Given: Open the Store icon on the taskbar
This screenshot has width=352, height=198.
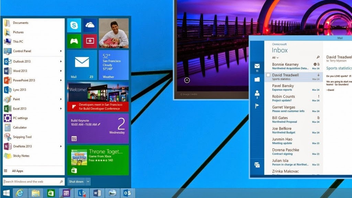Looking at the screenshot, I should 51,193.
